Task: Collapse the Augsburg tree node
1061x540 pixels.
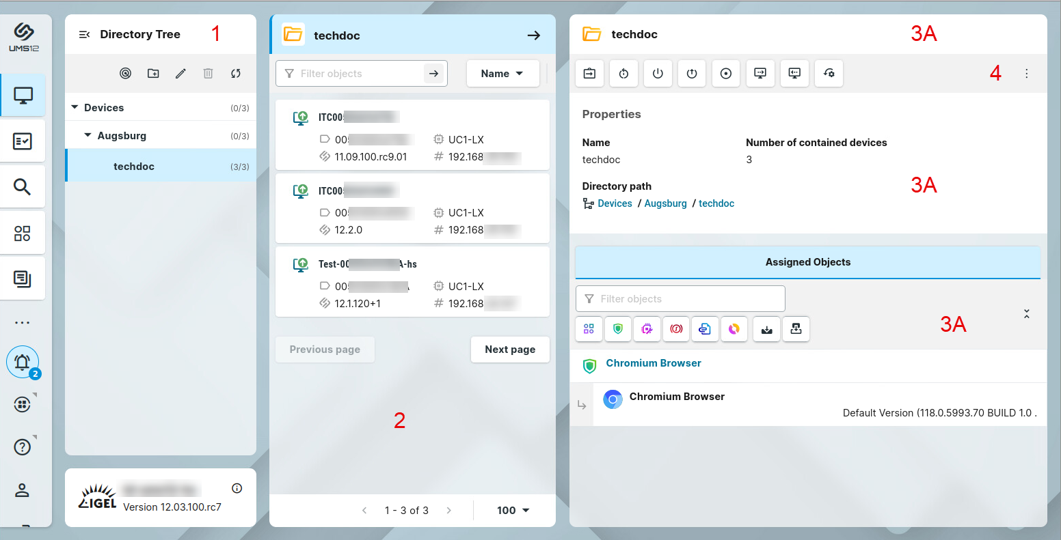Action: pyautogui.click(x=88, y=136)
